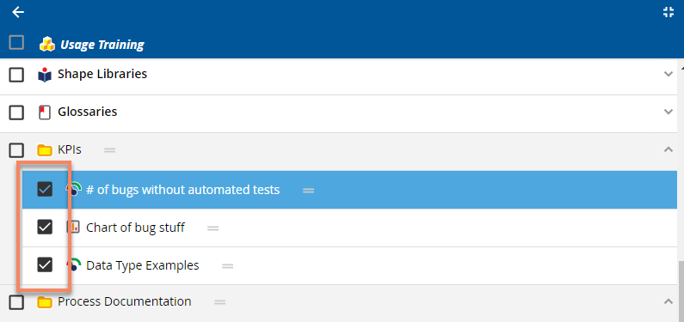Check the Shape Libraries checkbox
Screen dimensions: 684x322
click(16, 75)
